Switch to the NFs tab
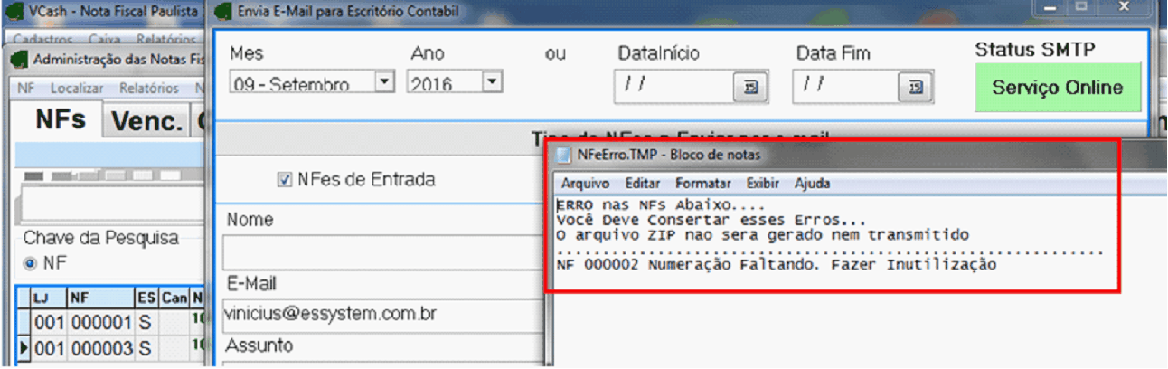The height and width of the screenshot is (369, 1168). [60, 120]
